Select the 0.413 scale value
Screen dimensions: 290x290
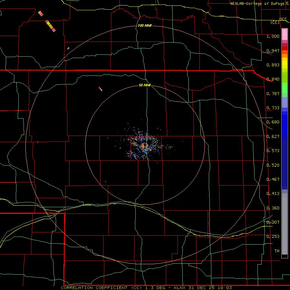pyautogui.click(x=273, y=194)
